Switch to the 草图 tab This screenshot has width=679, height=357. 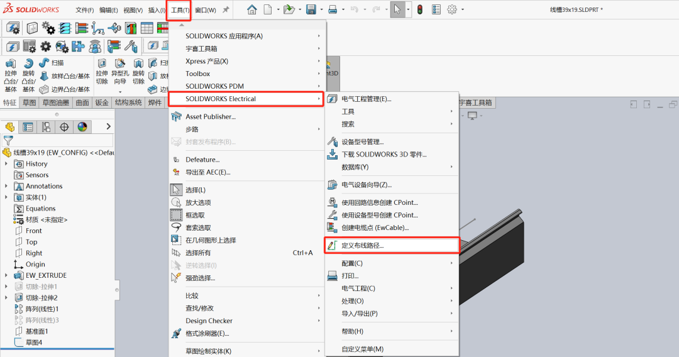30,102
